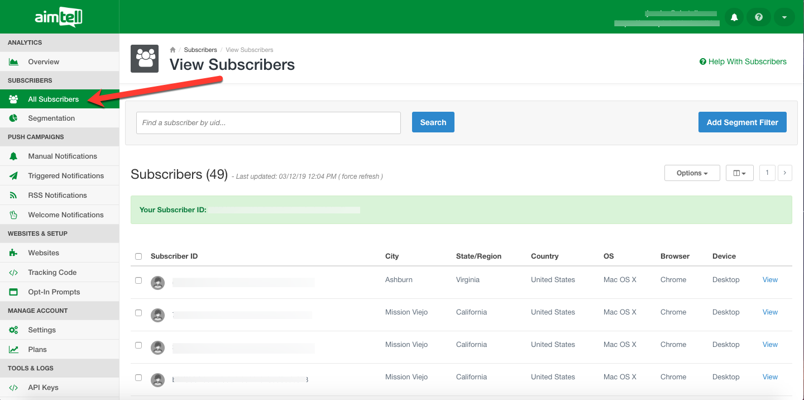
Task: Click the Overview chart icon in sidebar
Action: tap(13, 62)
